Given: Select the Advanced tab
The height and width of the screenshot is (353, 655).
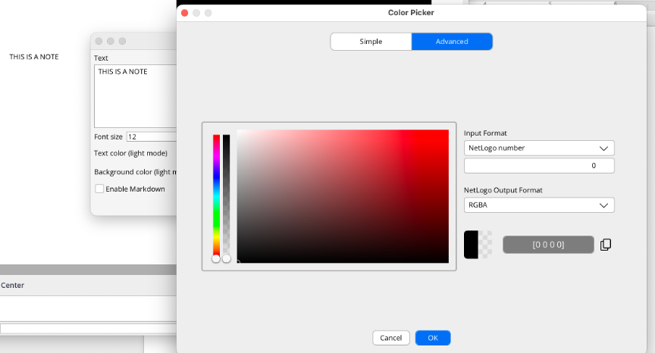Looking at the screenshot, I should [452, 42].
